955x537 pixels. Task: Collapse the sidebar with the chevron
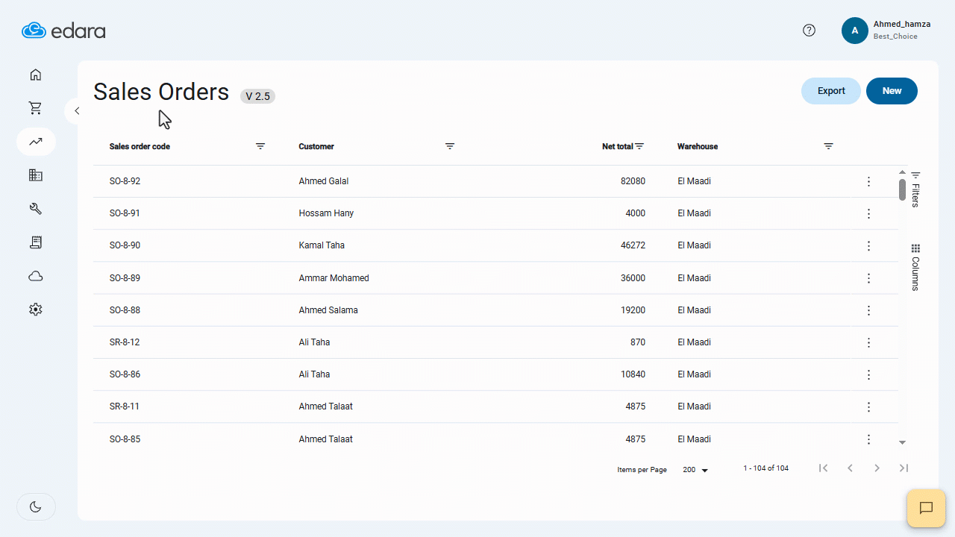(76, 111)
